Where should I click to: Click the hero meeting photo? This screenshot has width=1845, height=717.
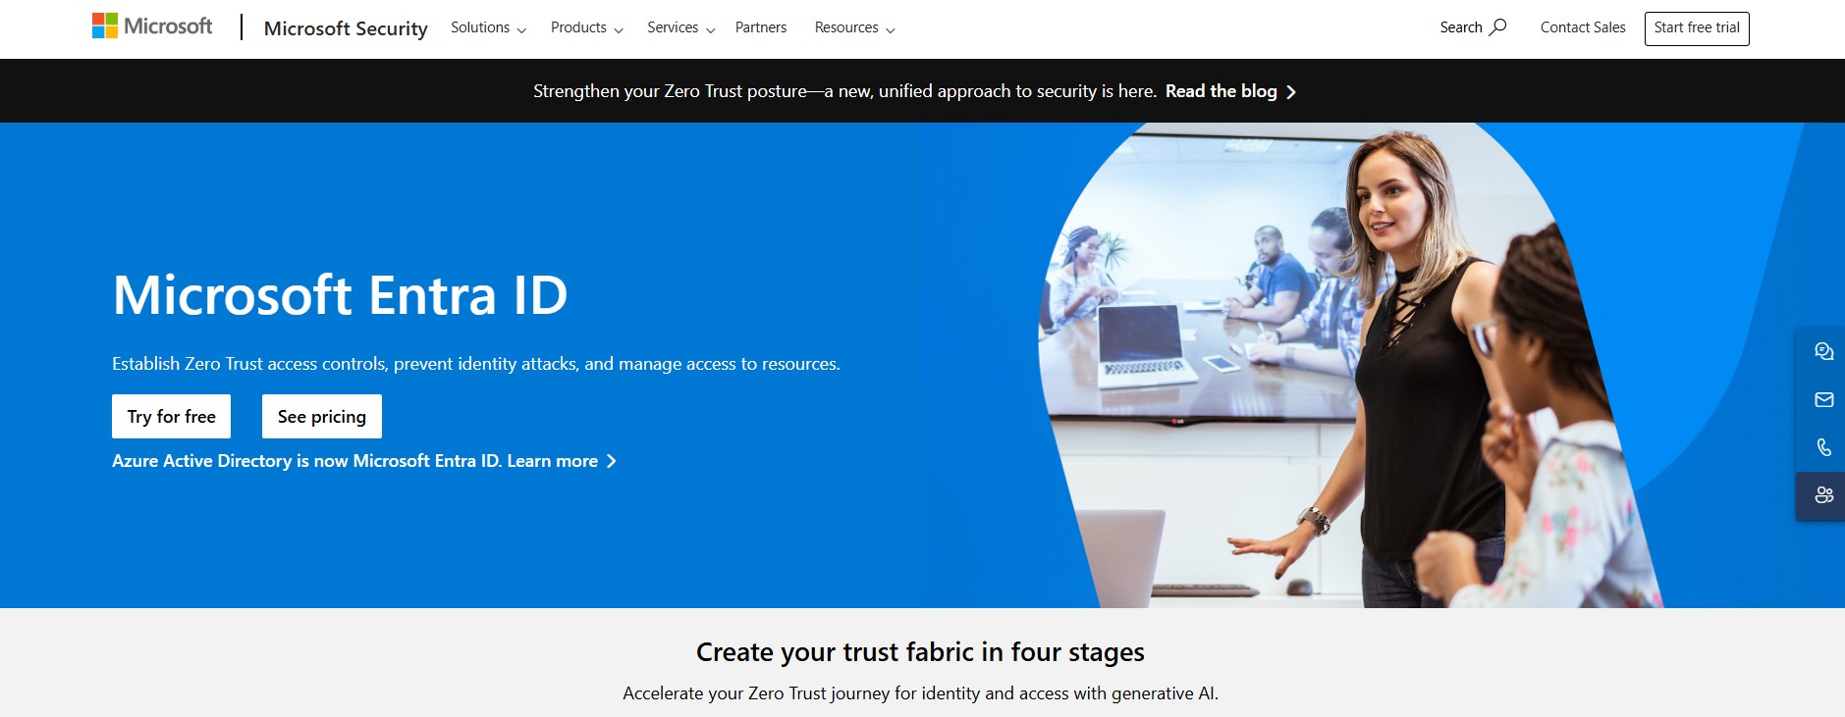1350,365
